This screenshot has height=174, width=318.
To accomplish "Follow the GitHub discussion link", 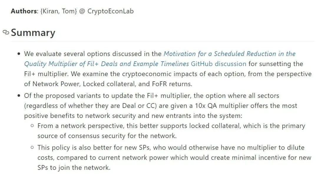I will (x=218, y=64).
